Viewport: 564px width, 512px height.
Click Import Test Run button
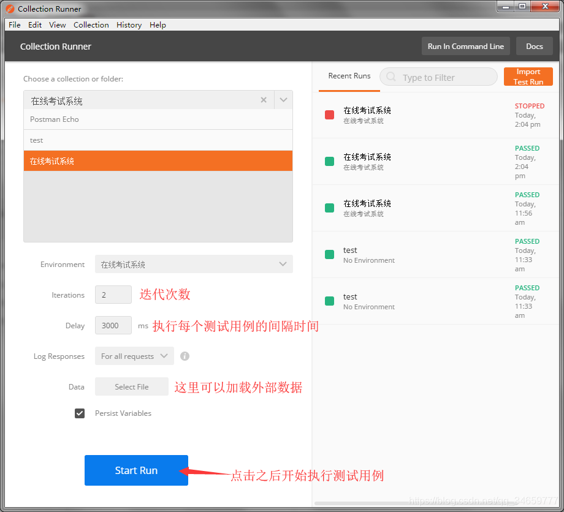click(x=528, y=77)
